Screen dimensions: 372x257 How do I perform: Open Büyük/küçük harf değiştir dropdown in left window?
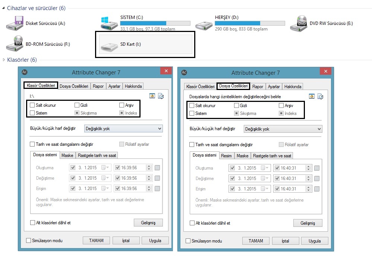pos(123,129)
